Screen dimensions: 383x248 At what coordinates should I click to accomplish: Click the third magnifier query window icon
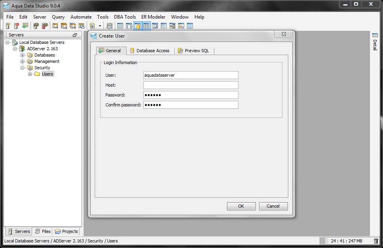coord(73,26)
